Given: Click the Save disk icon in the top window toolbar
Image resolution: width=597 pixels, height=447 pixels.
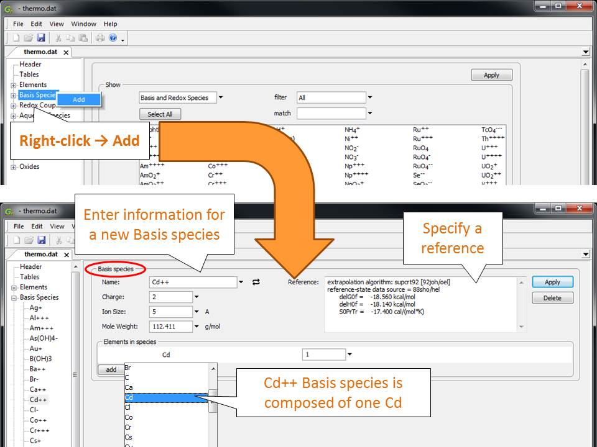Looking at the screenshot, I should pyautogui.click(x=41, y=38).
